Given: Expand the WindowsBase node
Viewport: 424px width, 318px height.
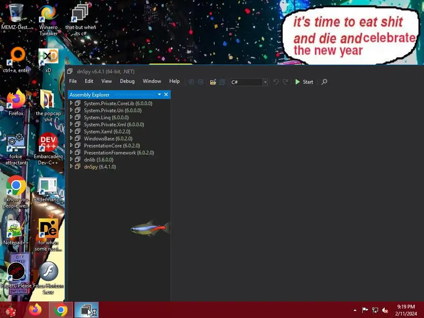Looking at the screenshot, I should 71,138.
